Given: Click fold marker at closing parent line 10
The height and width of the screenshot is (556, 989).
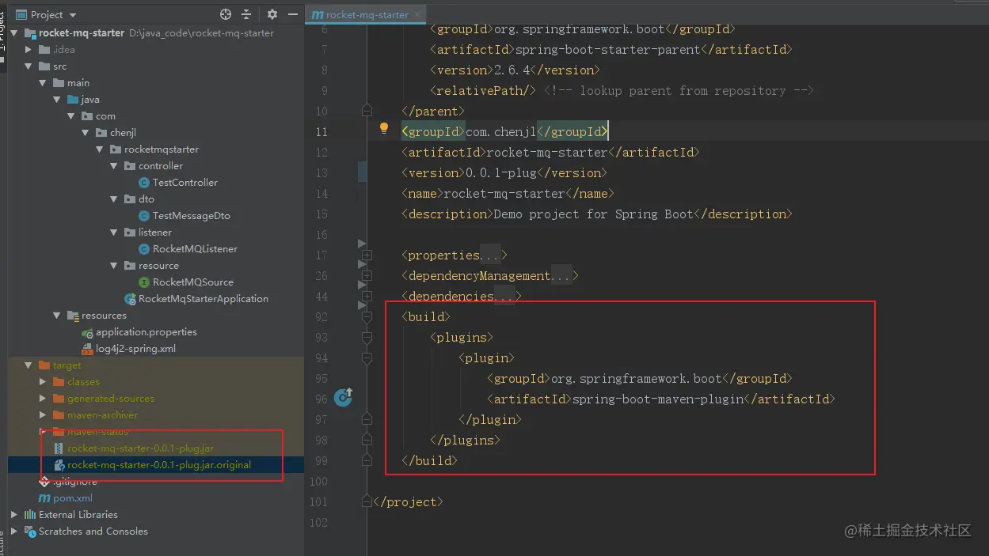Looking at the screenshot, I should (x=367, y=111).
